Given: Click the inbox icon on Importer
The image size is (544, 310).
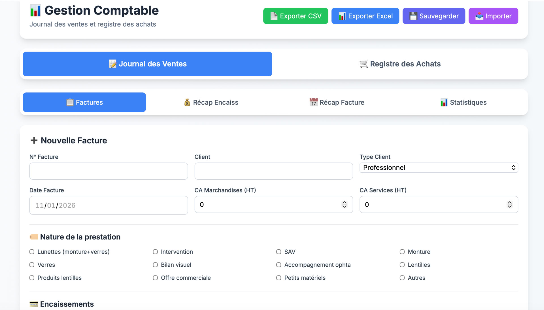Looking at the screenshot, I should click(x=479, y=16).
